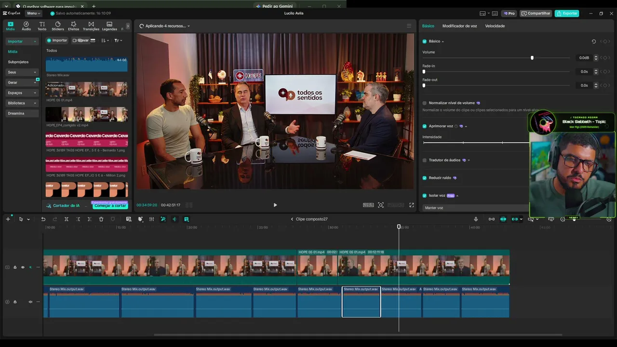Open video track more options menu
The width and height of the screenshot is (617, 347).
tap(38, 267)
